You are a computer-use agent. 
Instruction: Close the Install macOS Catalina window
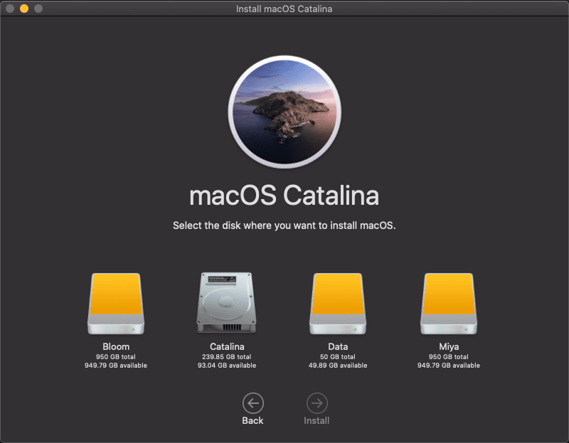(x=9, y=8)
